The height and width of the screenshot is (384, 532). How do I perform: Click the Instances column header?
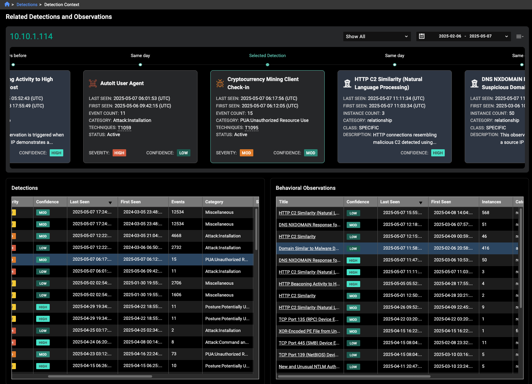click(491, 202)
